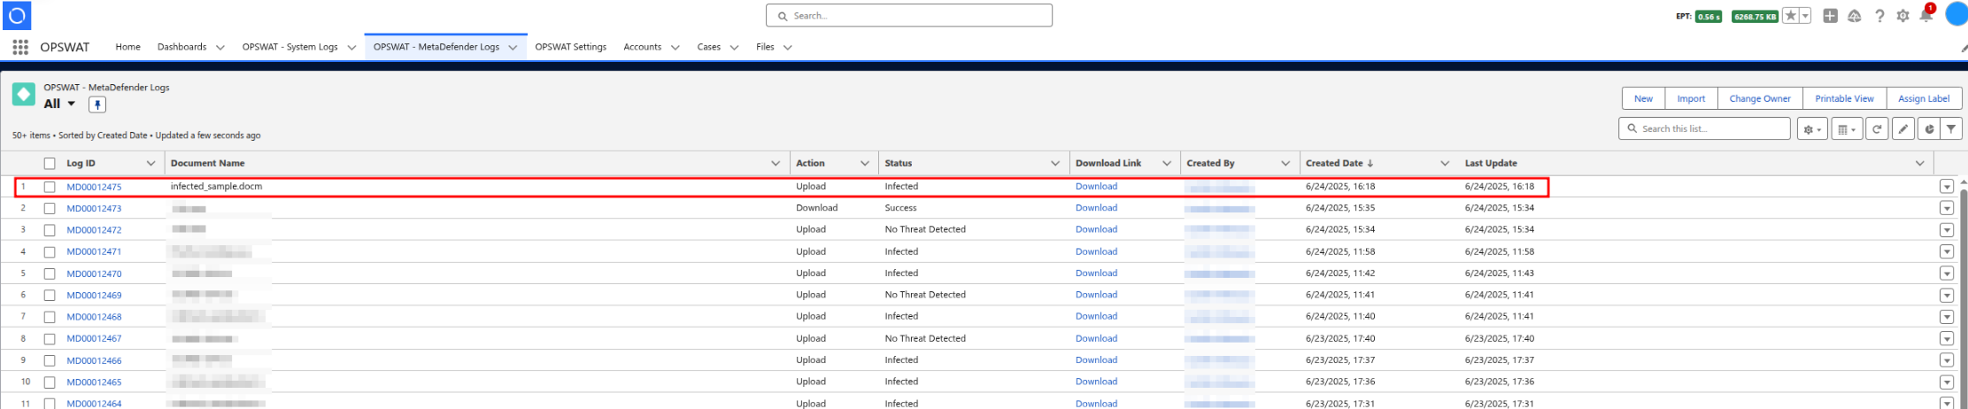Sort by Created Date column header
This screenshot has width=1968, height=409.
tap(1338, 164)
